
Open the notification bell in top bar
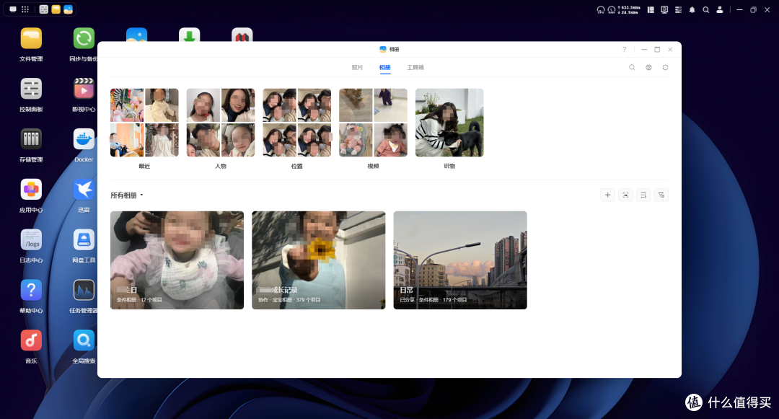(x=692, y=10)
